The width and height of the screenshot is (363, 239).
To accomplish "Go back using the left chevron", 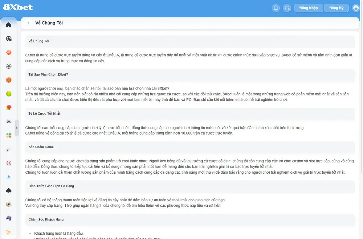I will click(x=28, y=23).
